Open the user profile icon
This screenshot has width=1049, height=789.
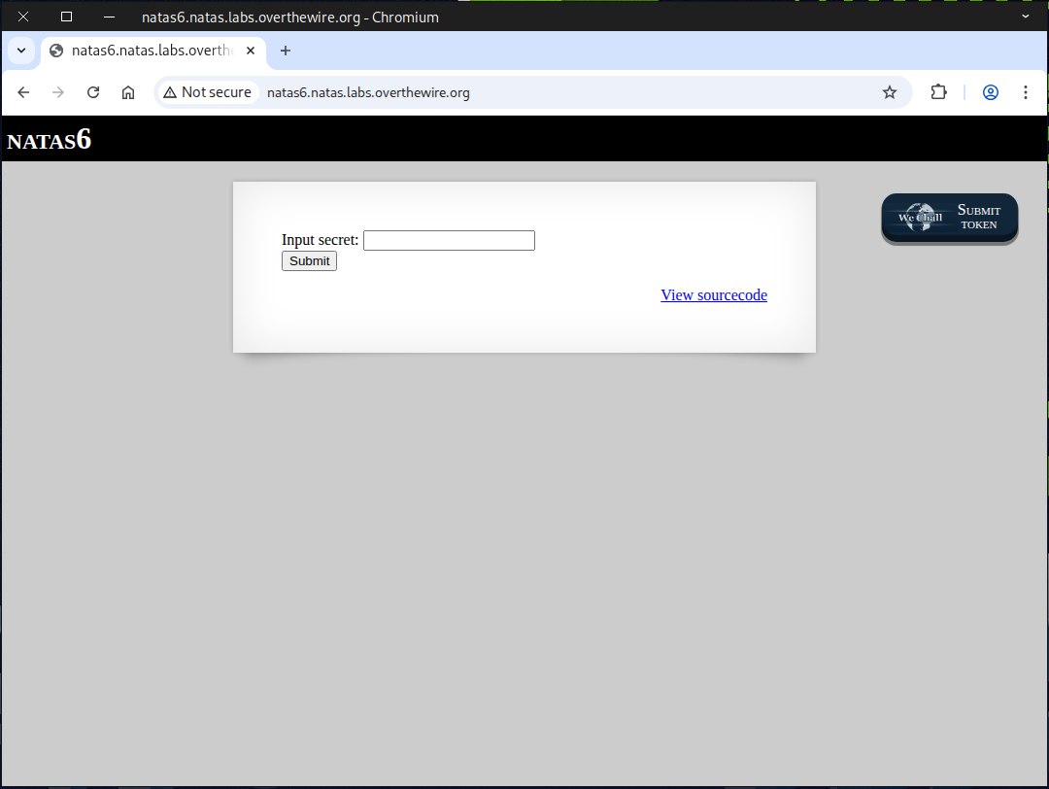tap(990, 92)
